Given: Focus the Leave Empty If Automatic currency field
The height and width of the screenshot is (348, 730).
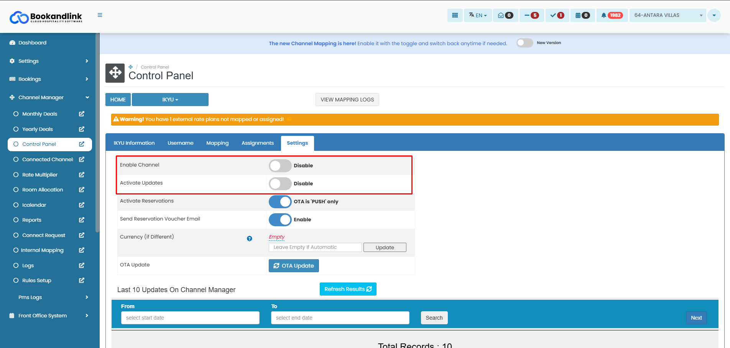Looking at the screenshot, I should point(315,247).
